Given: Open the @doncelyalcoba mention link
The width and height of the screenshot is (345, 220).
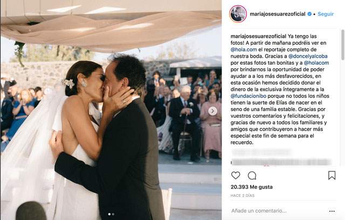Looking at the screenshot, I should [x=308, y=56].
